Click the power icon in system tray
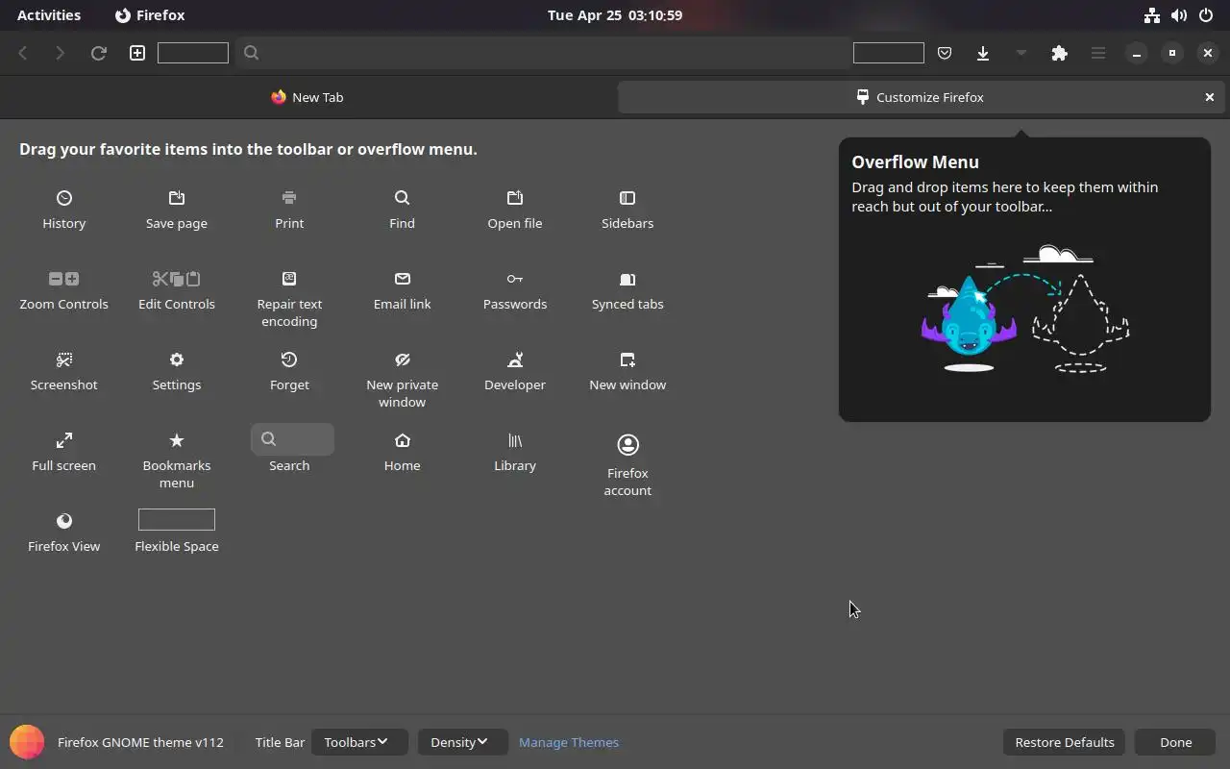 tap(1205, 15)
